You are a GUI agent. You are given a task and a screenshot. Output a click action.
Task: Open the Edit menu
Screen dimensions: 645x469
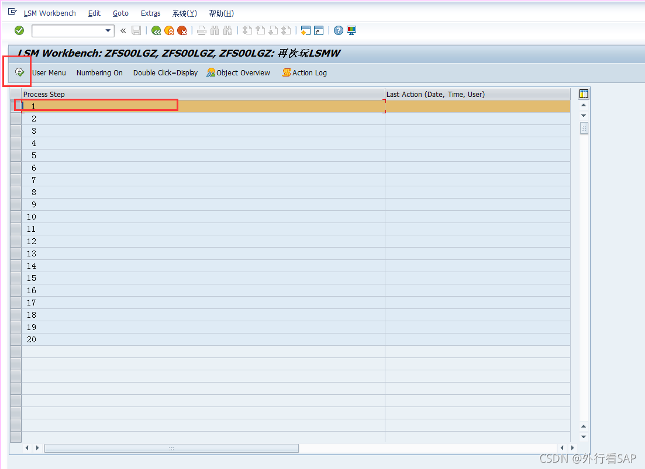coord(94,13)
